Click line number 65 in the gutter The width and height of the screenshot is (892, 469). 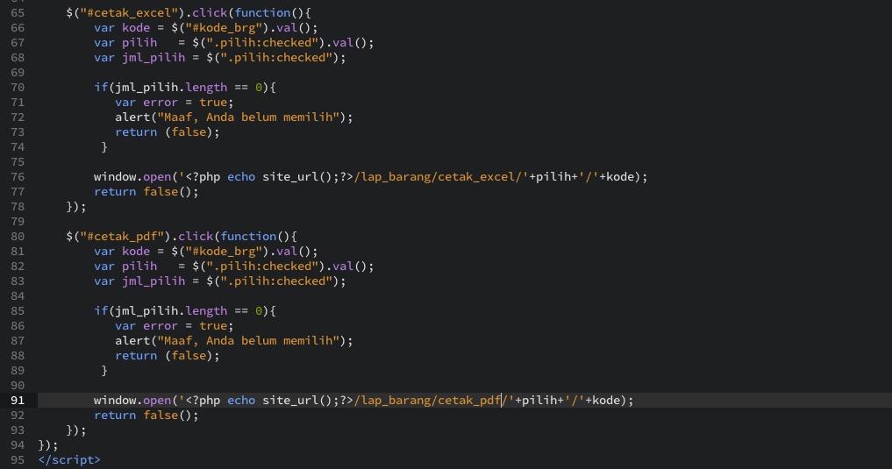18,12
